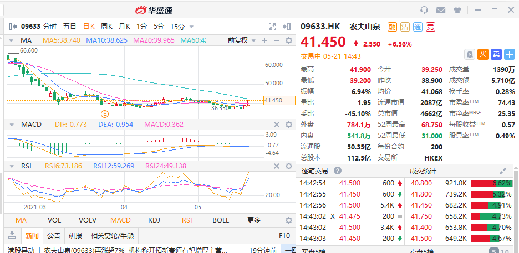Click the 沽 short-selling badge
The height and width of the screenshot is (253, 519).
(x=405, y=27)
